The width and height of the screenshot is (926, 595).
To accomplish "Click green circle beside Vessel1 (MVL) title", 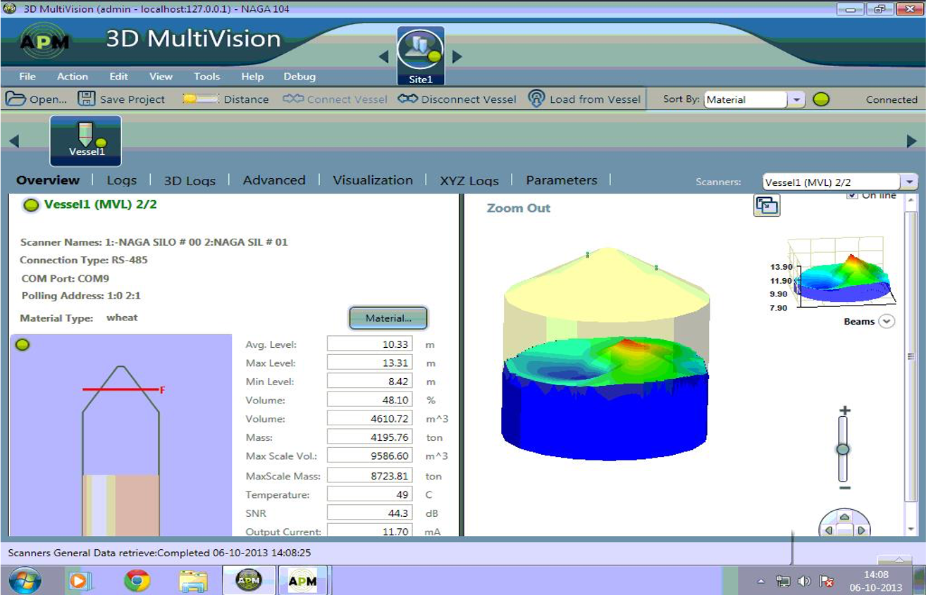I will (31, 206).
